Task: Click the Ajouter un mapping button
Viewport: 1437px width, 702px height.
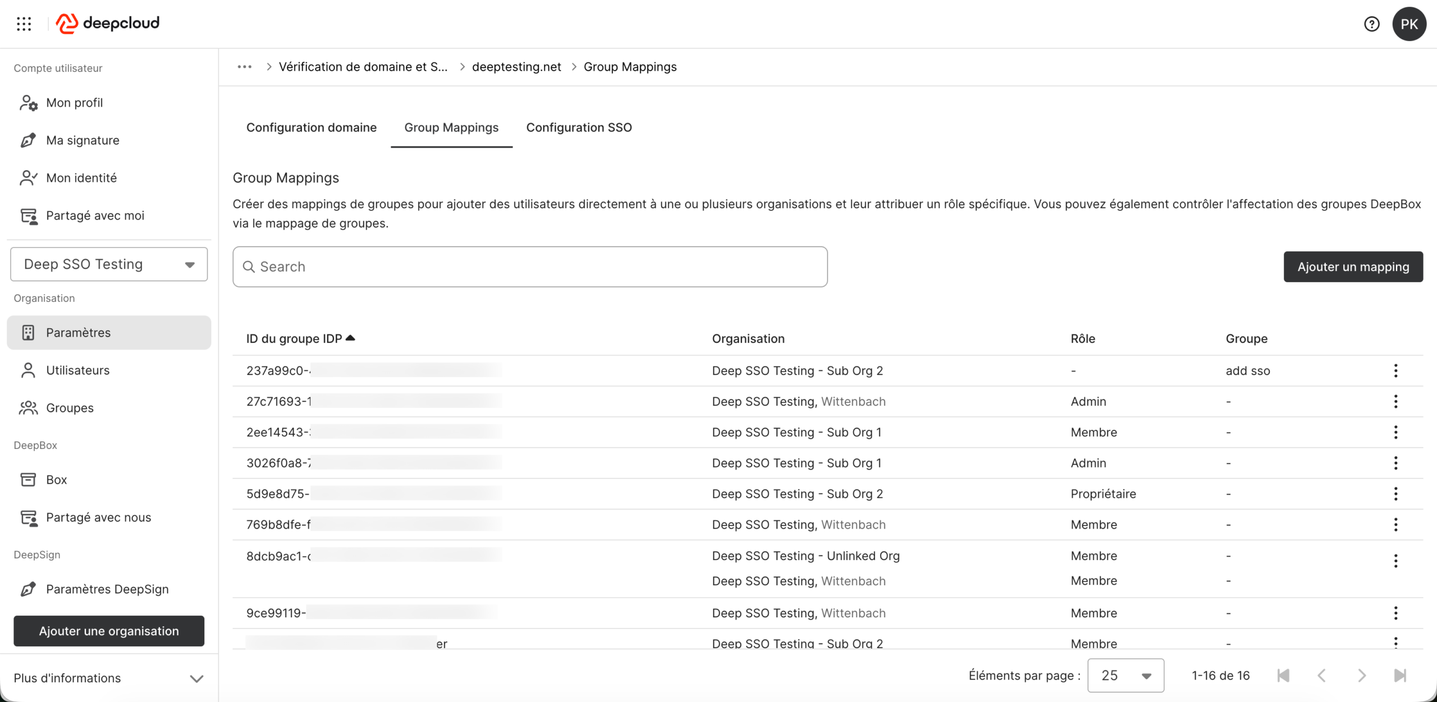Action: tap(1353, 267)
